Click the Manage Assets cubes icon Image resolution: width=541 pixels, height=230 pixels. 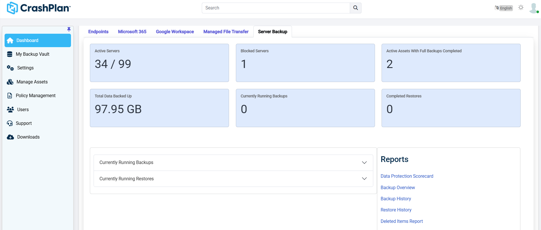pos(10,82)
